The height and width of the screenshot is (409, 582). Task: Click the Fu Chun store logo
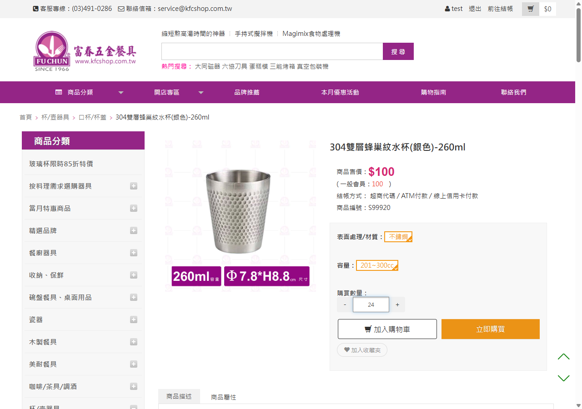pyautogui.click(x=85, y=51)
